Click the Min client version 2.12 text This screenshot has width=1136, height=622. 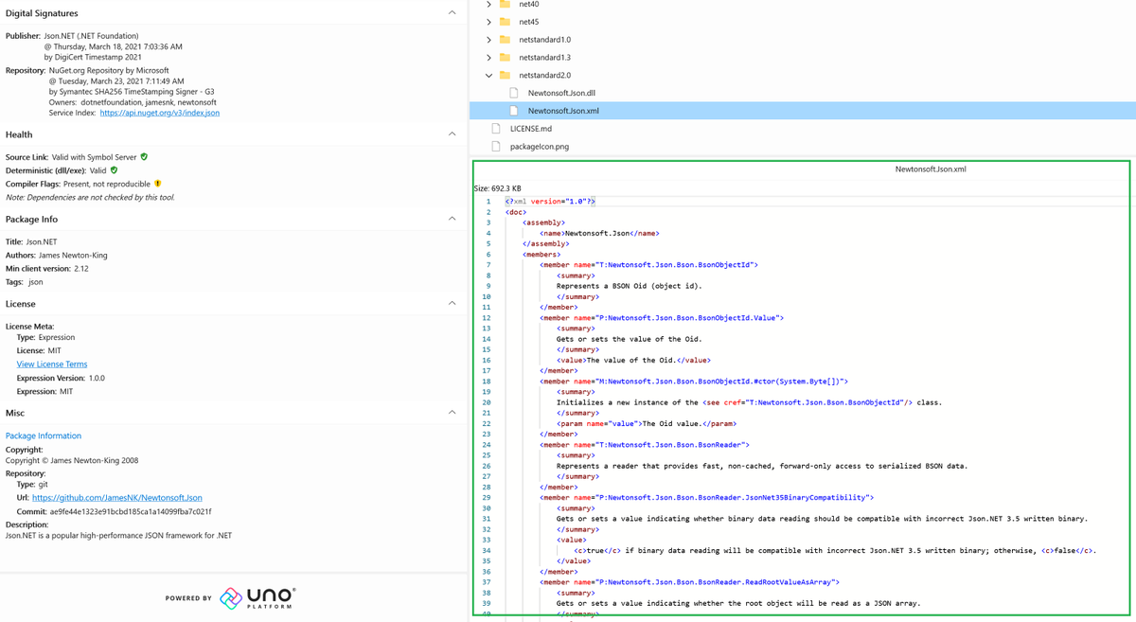coord(47,269)
